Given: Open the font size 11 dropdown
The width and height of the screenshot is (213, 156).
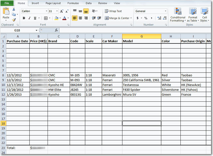Looking at the screenshot, I should [x=57, y=11].
